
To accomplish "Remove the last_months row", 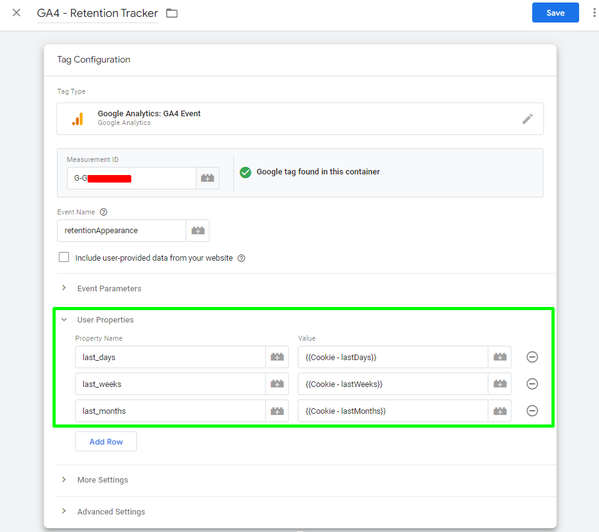I will tap(532, 411).
